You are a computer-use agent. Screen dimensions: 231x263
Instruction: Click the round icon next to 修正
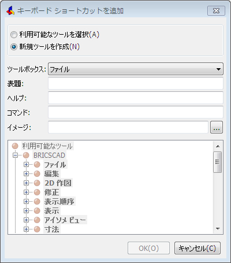pyautogui.click(x=37, y=192)
